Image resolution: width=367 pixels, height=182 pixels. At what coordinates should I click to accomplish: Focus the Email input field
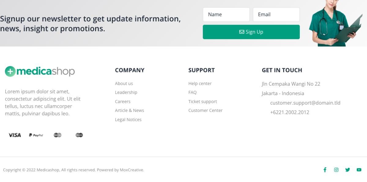click(276, 15)
